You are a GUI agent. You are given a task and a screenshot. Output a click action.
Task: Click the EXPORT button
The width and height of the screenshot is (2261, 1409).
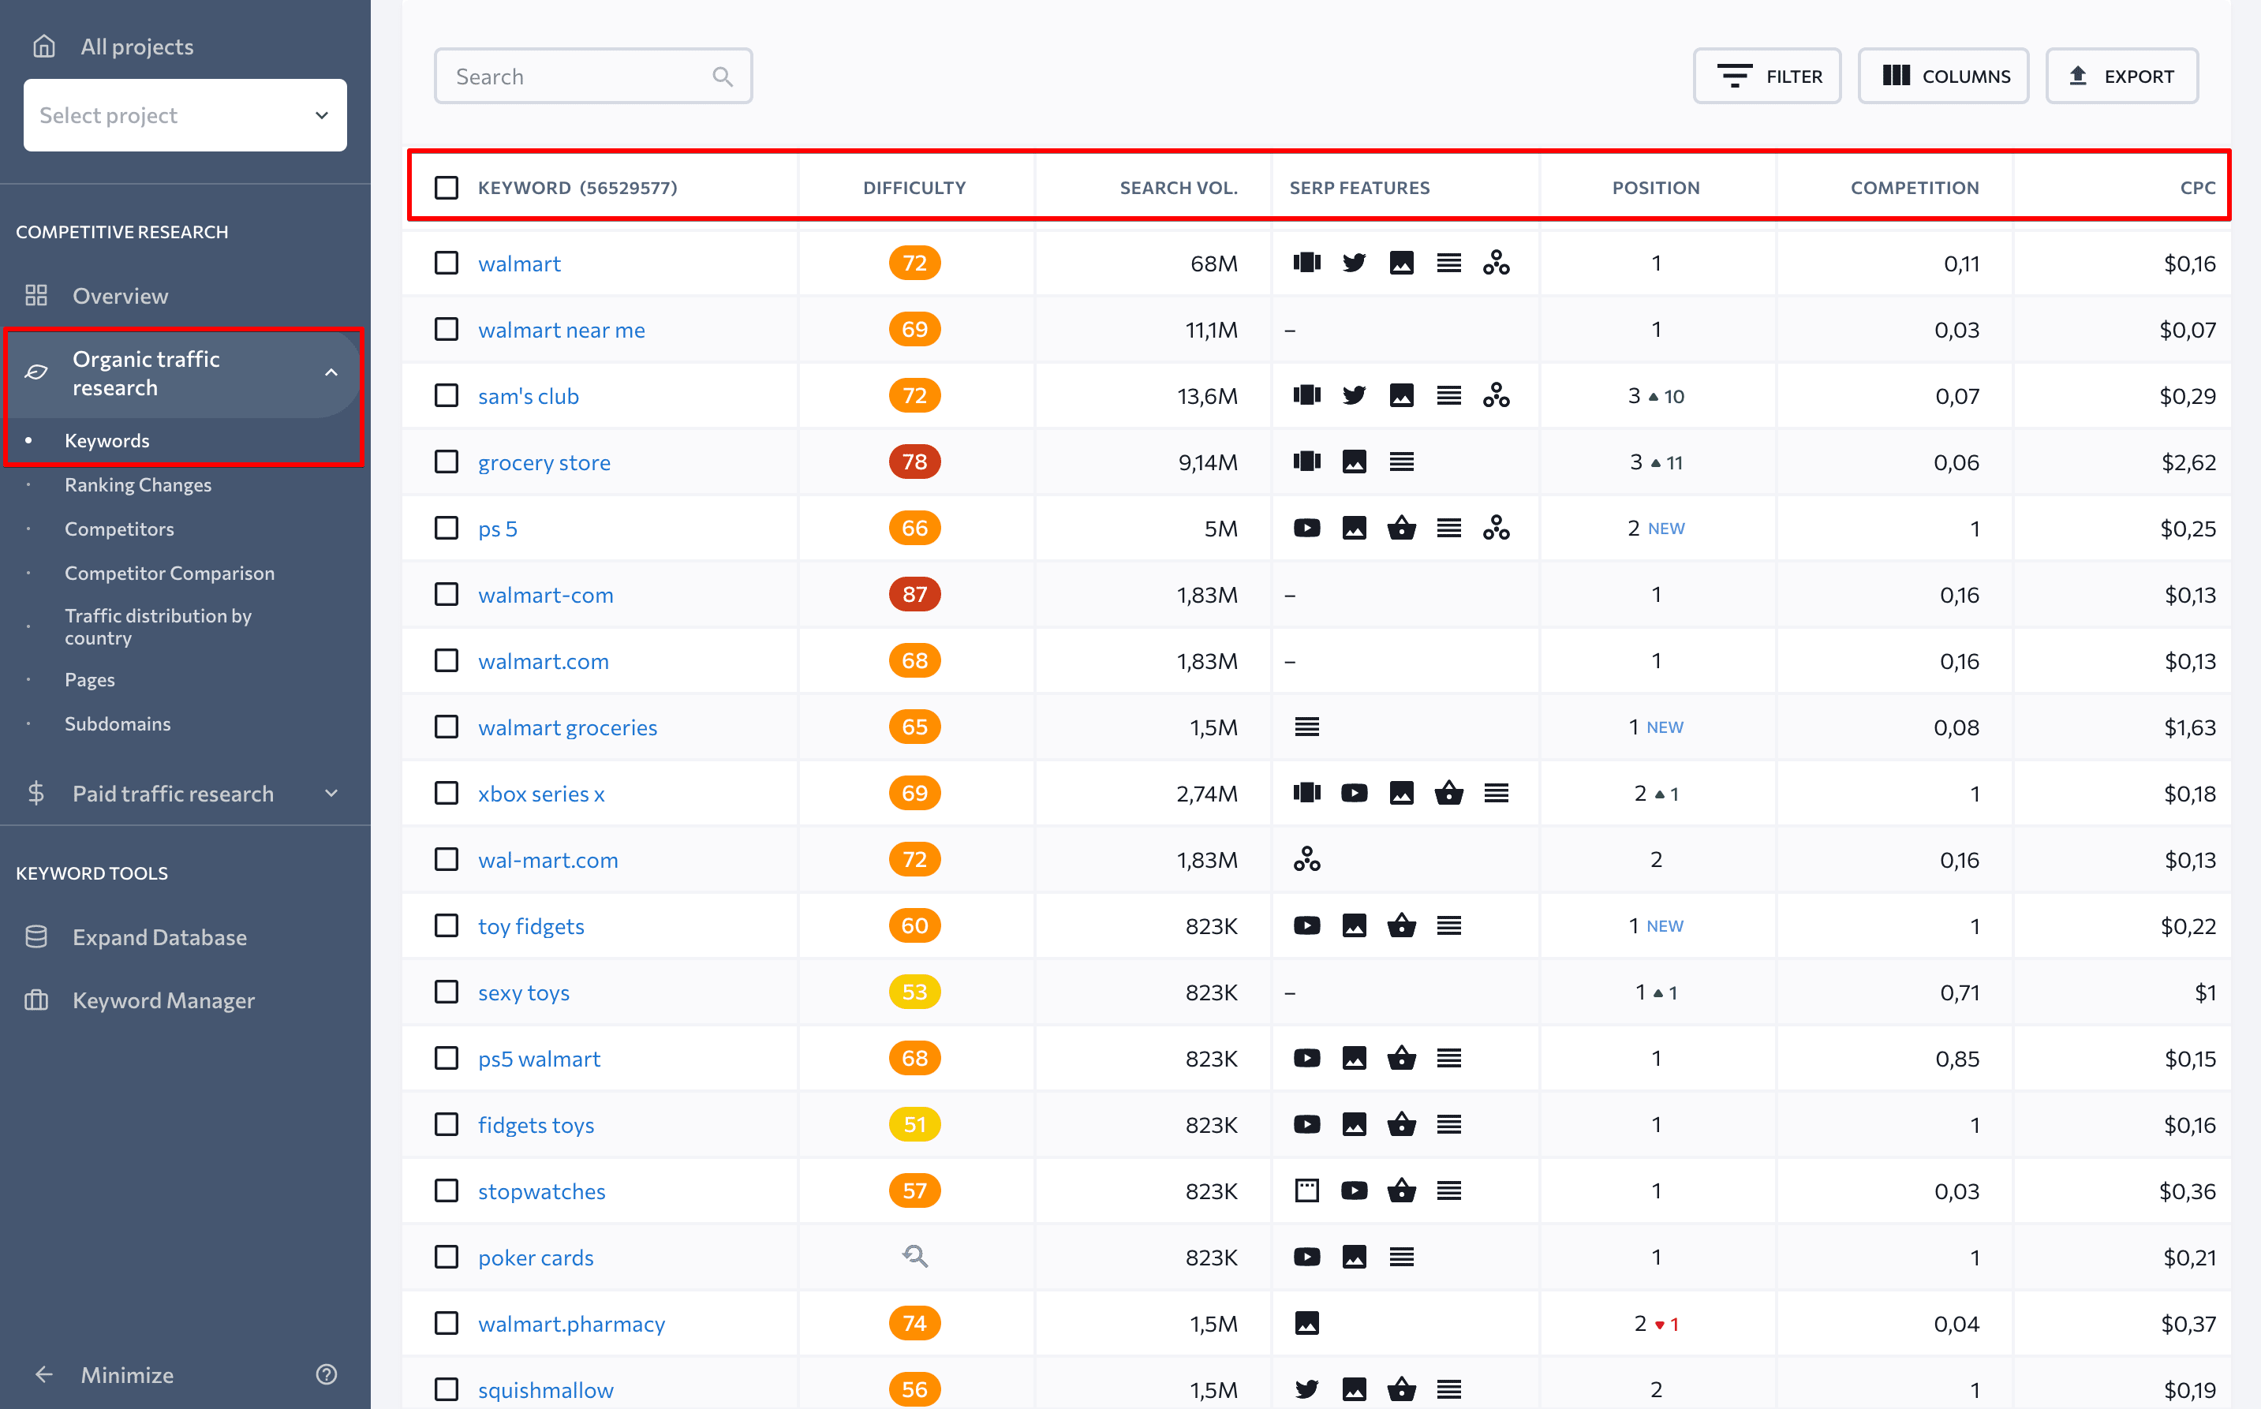pos(2121,76)
